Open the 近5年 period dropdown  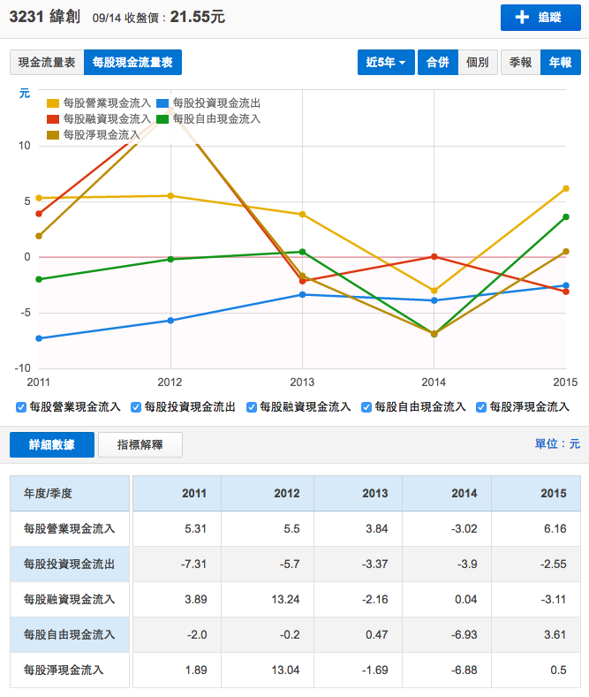point(387,62)
